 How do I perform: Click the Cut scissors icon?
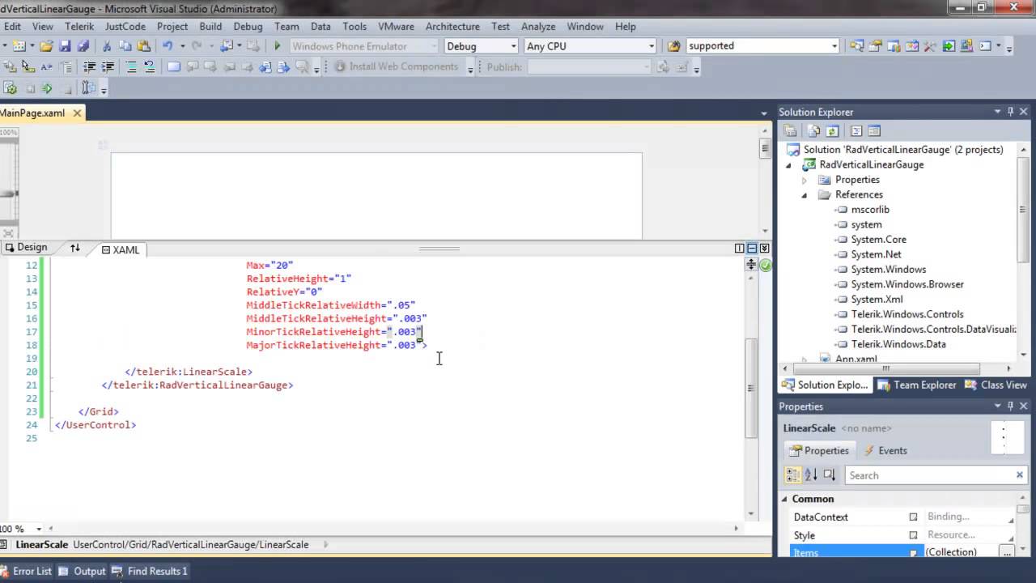tap(107, 46)
